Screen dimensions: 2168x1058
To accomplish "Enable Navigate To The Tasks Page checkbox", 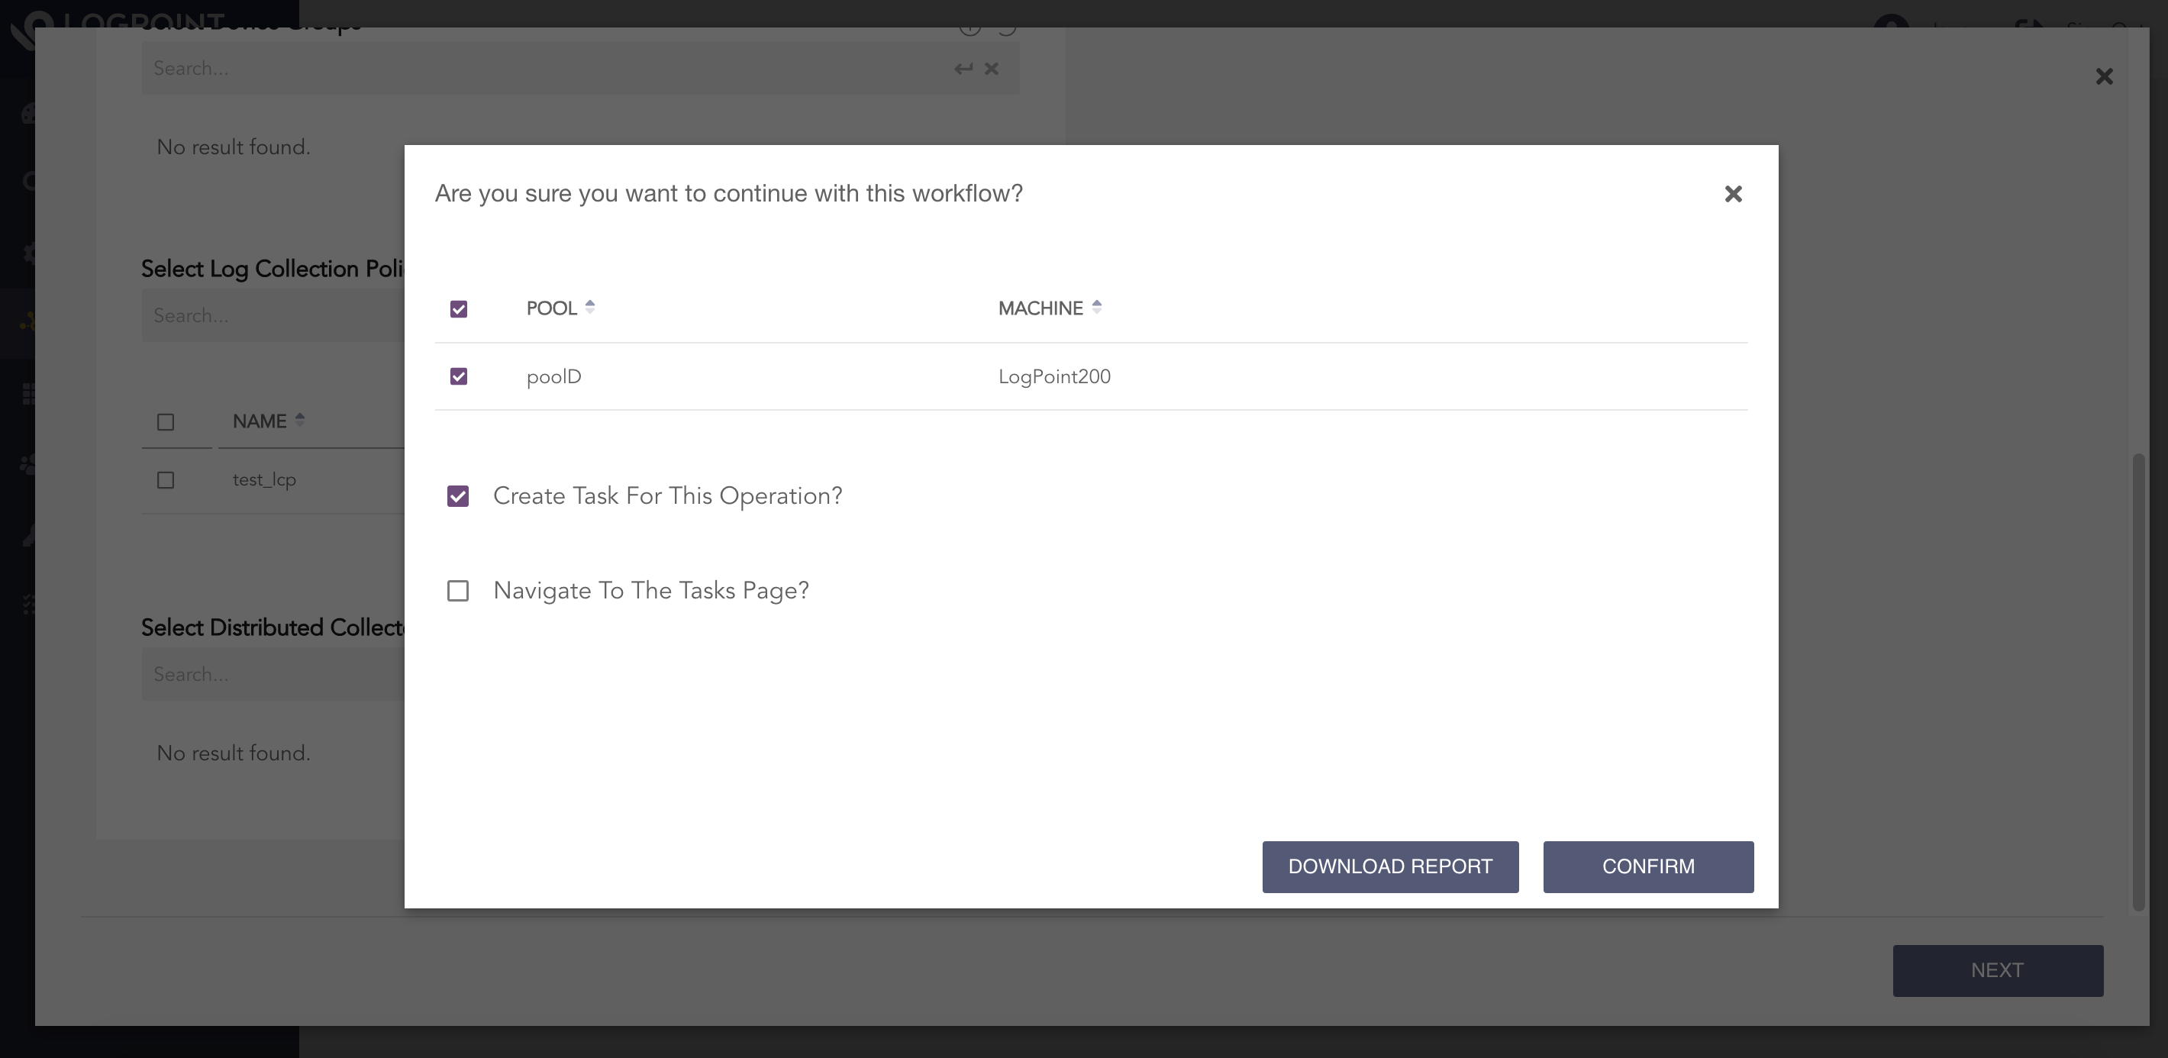I will (x=458, y=591).
